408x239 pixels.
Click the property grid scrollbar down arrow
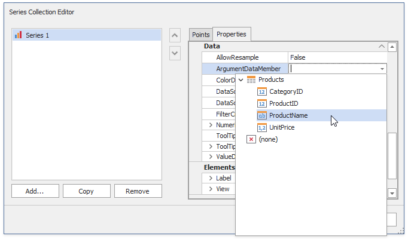[x=392, y=193]
